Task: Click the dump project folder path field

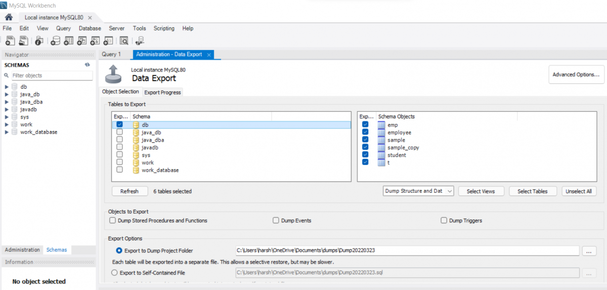Action: point(407,250)
